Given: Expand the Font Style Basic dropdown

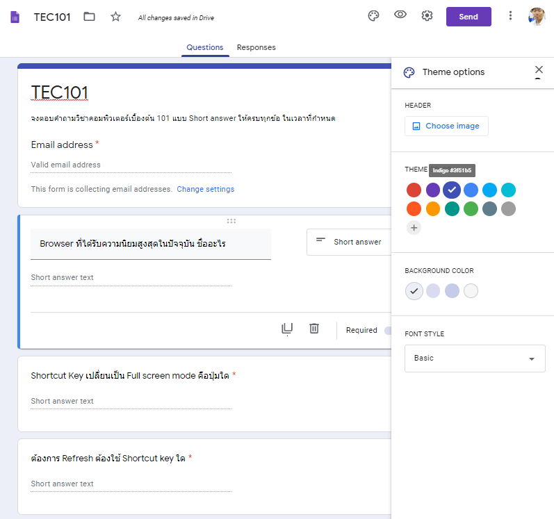Looking at the screenshot, I should 475,359.
